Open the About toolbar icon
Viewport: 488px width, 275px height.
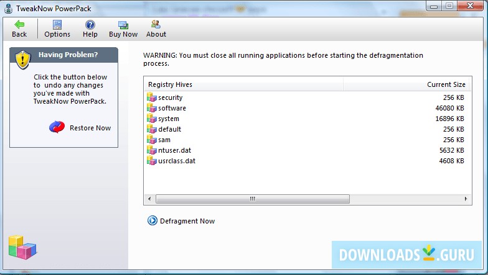tap(156, 24)
